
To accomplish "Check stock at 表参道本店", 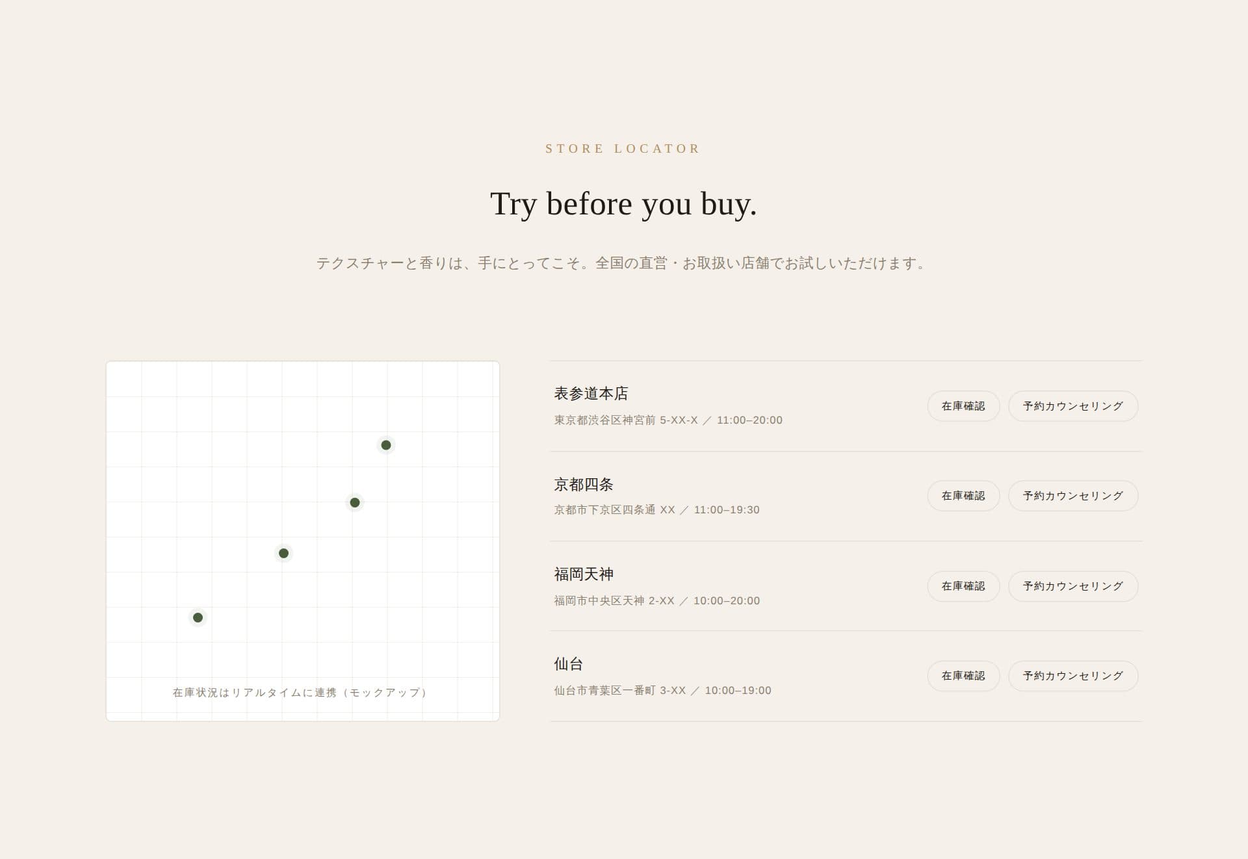I will tap(963, 406).
